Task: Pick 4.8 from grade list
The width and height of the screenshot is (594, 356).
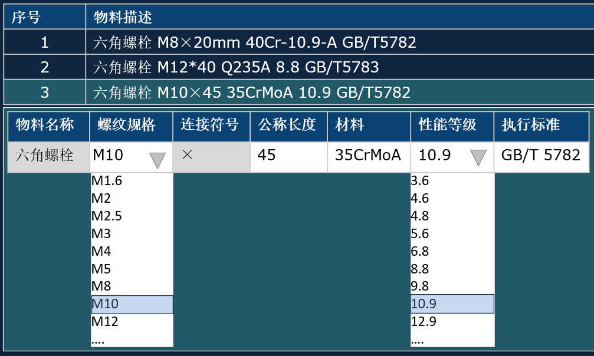Action: coord(452,216)
